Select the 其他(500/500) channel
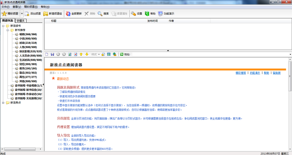This screenshot has height=155, width=292. pyautogui.click(x=28, y=81)
